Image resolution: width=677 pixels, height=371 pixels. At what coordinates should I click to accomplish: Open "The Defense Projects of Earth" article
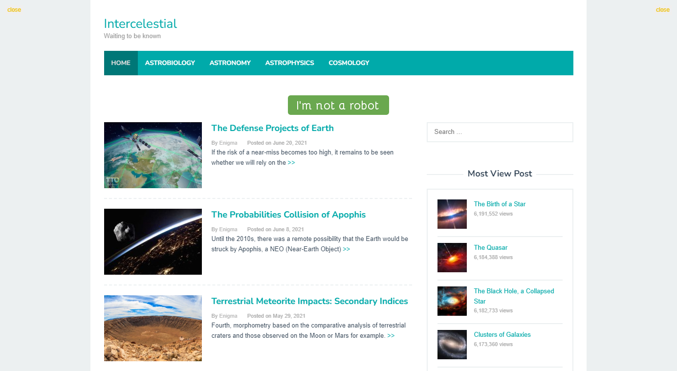click(272, 128)
